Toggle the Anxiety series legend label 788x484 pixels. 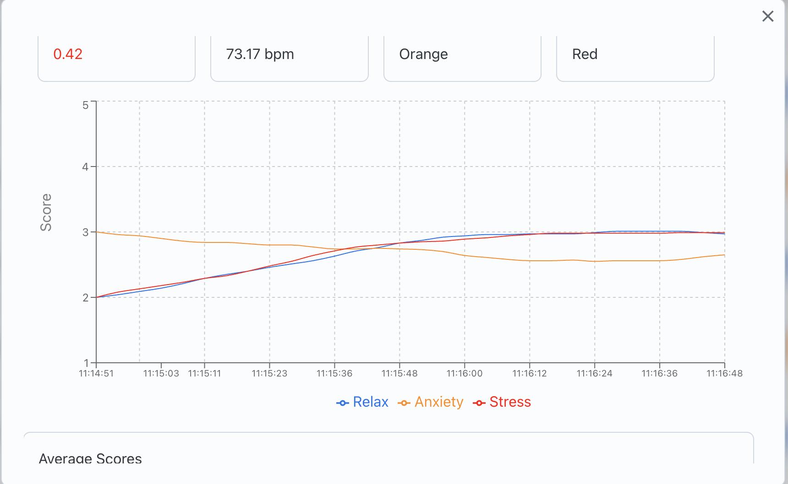tap(438, 402)
